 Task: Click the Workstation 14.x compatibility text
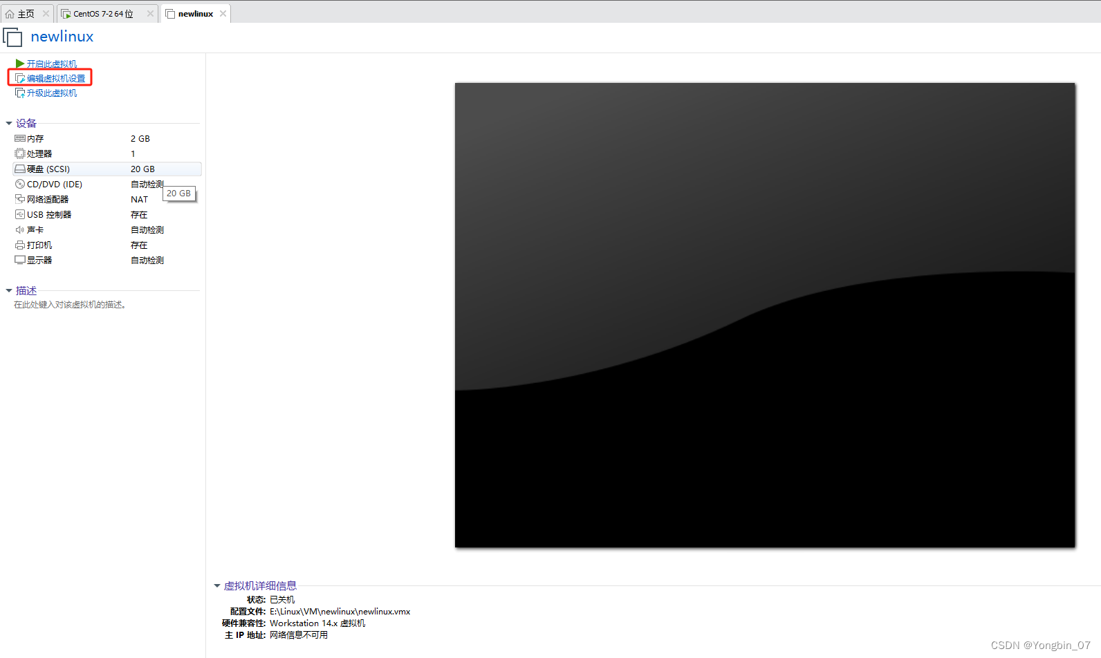pyautogui.click(x=317, y=623)
